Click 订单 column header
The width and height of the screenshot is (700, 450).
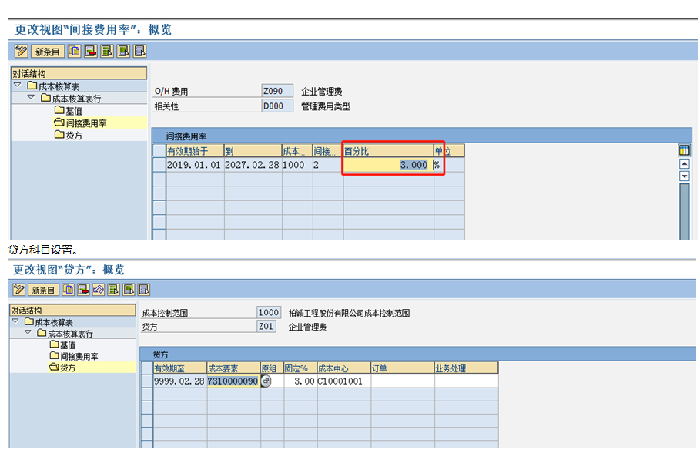coord(403,368)
